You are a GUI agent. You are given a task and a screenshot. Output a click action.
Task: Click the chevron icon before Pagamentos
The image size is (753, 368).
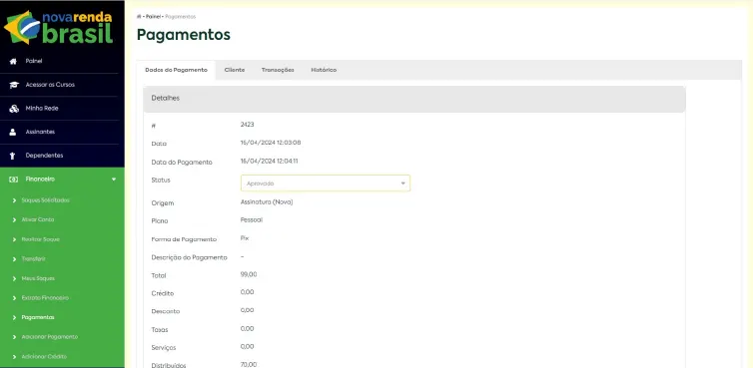(14, 317)
